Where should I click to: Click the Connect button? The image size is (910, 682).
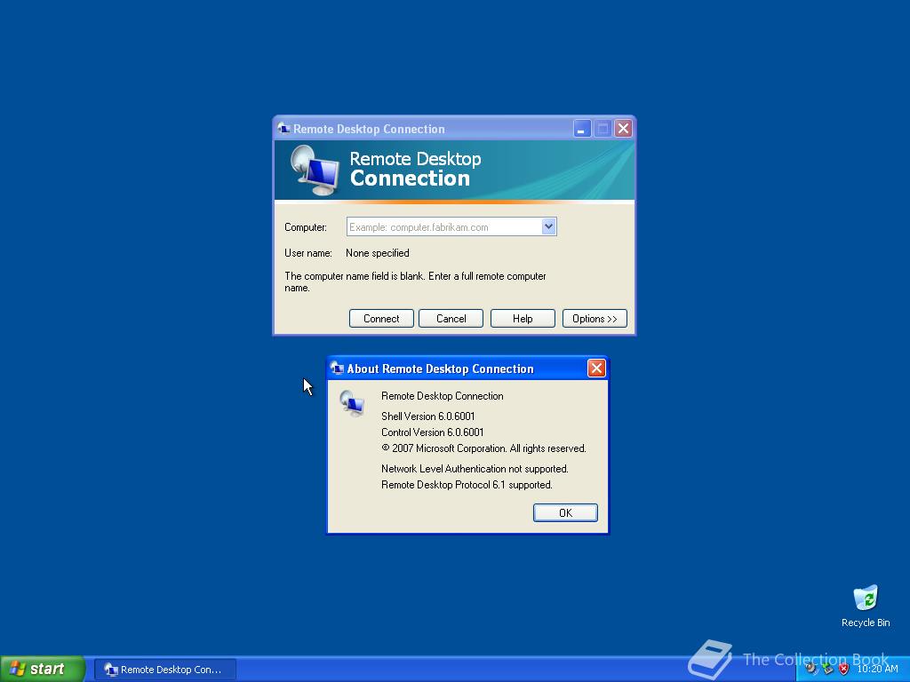(x=381, y=319)
